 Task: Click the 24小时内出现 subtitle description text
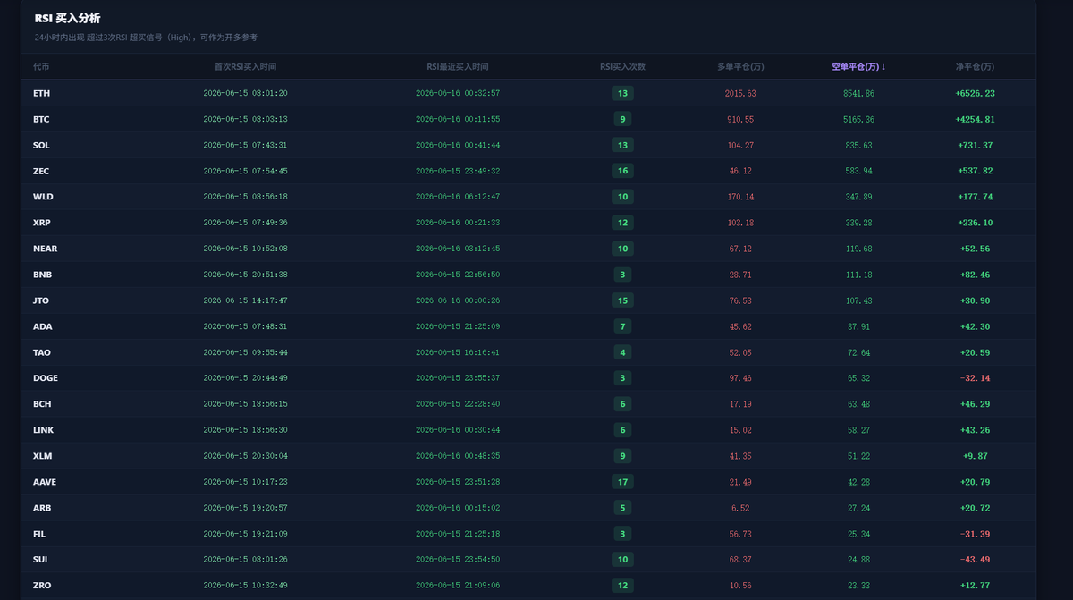click(146, 38)
